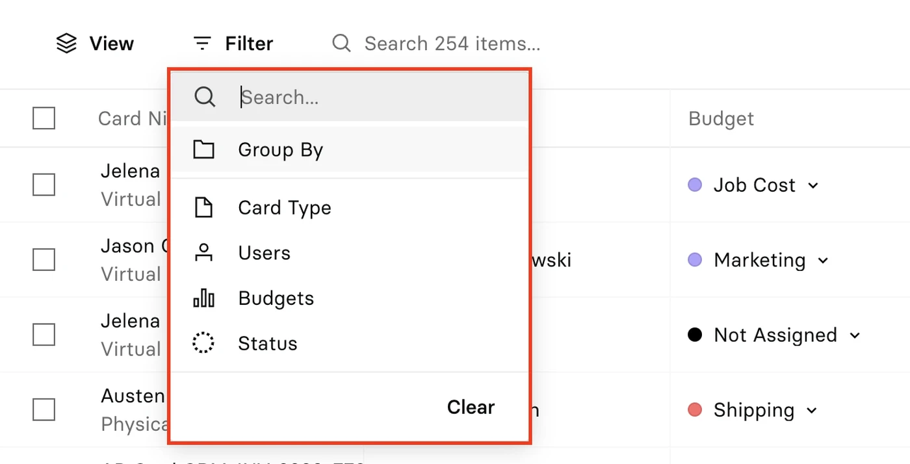Clear the filter selections
Viewport: 910px width, 464px height.
point(471,407)
